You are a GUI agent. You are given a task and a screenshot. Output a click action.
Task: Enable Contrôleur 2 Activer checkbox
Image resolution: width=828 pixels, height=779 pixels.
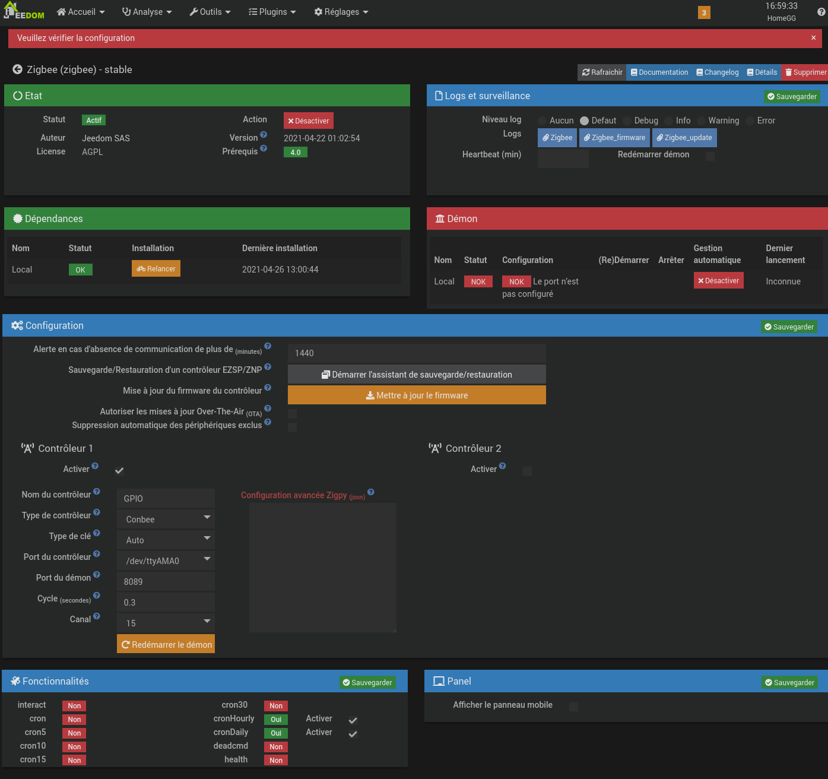tap(527, 471)
